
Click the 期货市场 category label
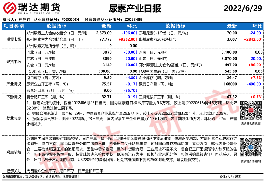14,39
